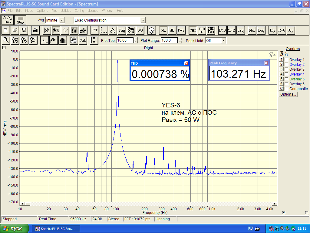
Task: Click the Save floppy disk icon
Action: coord(24,30)
